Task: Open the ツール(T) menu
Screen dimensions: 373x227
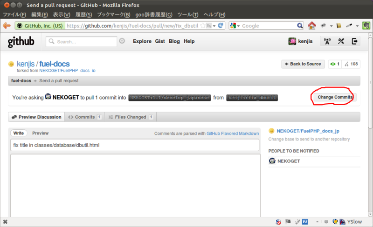Action: click(188, 15)
